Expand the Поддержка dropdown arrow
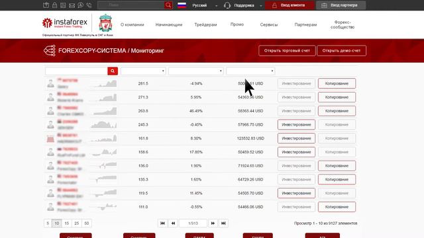The width and height of the screenshot is (424, 238). (261, 6)
